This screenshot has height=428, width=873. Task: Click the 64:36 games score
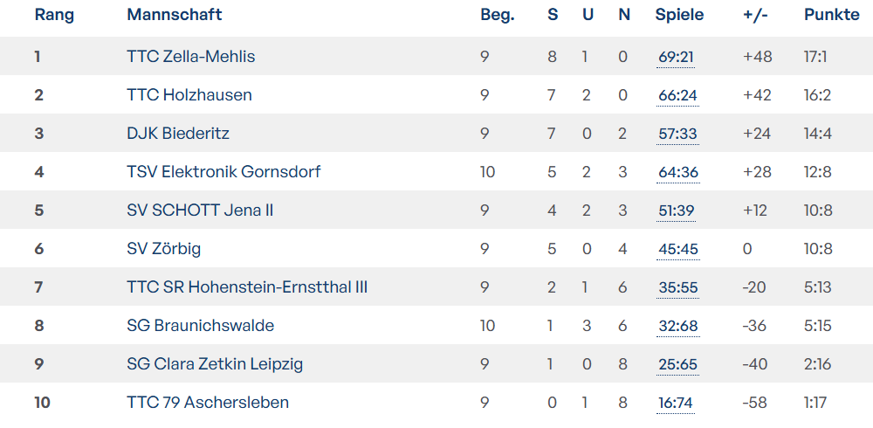tap(678, 172)
